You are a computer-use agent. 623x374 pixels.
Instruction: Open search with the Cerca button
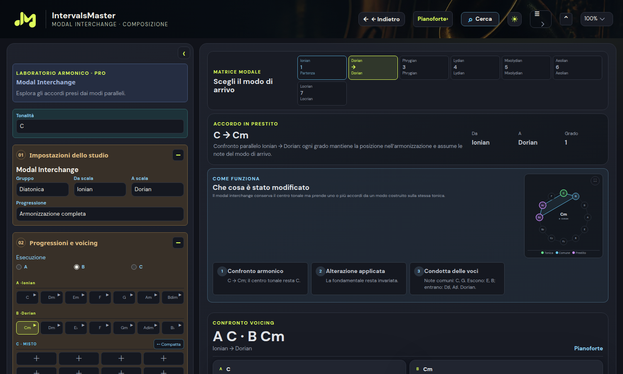point(480,19)
